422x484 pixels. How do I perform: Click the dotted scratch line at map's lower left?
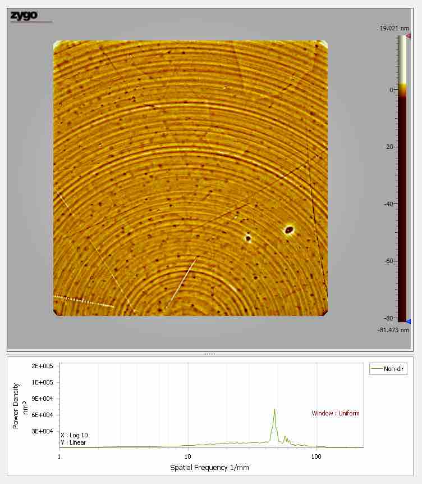click(83, 301)
